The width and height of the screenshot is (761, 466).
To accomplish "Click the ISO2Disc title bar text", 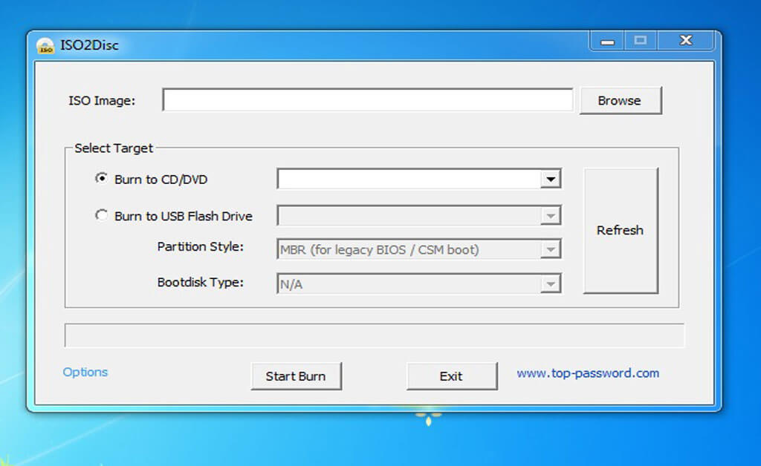I will coord(89,45).
